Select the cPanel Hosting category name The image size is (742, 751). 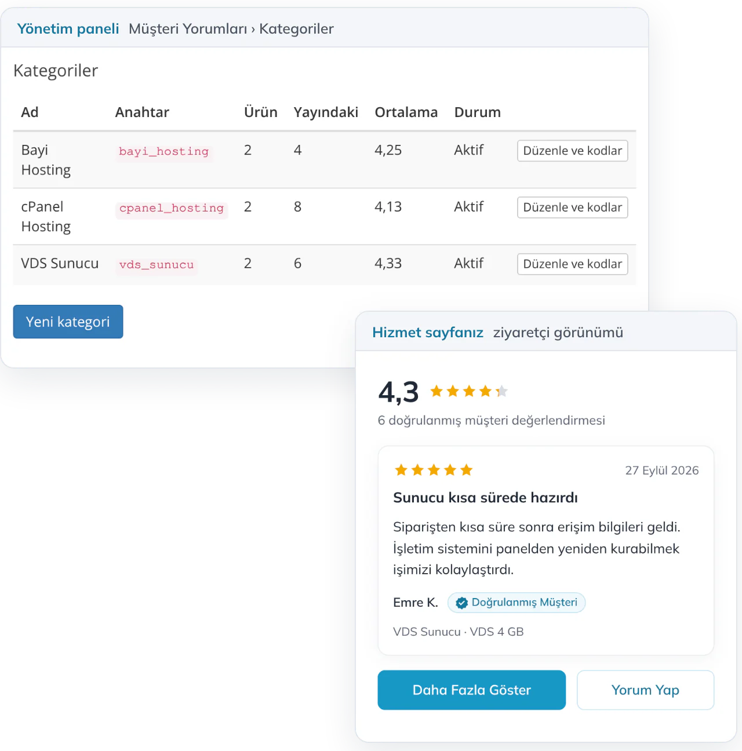coord(46,217)
